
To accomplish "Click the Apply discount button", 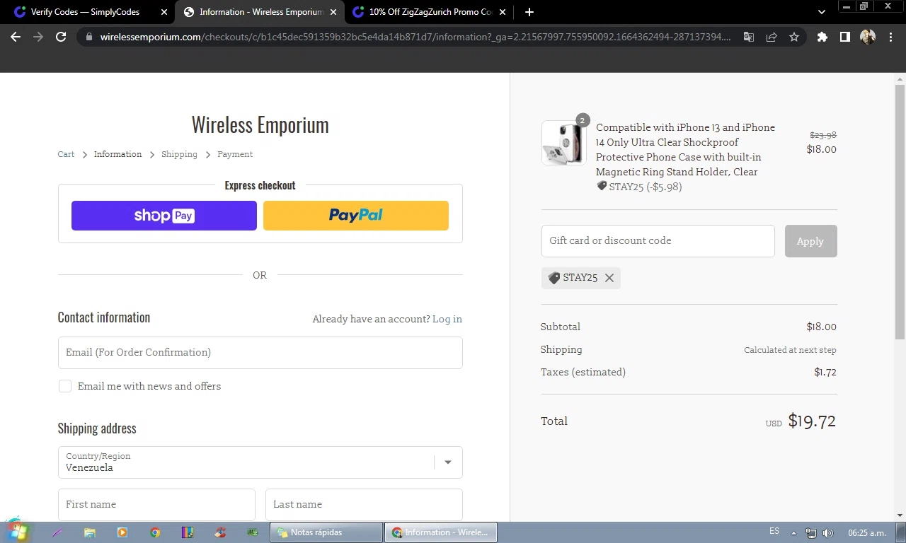I will (810, 241).
